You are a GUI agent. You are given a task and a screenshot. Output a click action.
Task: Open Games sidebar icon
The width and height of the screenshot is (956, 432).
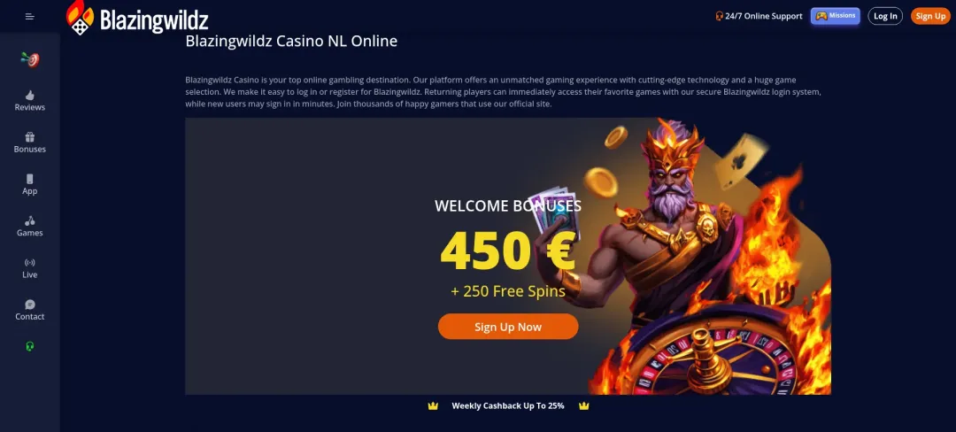point(30,220)
